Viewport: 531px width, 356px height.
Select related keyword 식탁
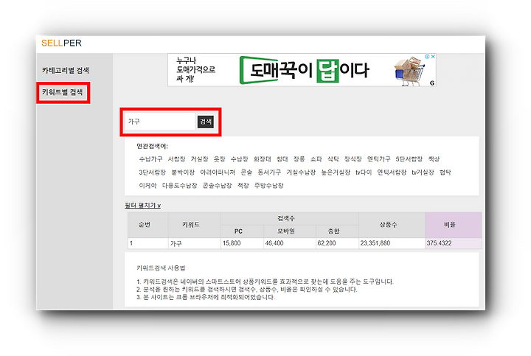pos(333,159)
